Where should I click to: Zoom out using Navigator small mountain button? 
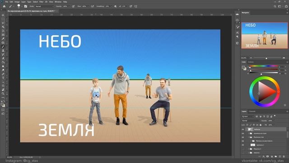click(251, 58)
